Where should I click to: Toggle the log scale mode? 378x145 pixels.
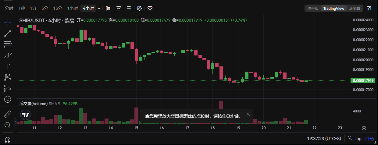(358, 139)
